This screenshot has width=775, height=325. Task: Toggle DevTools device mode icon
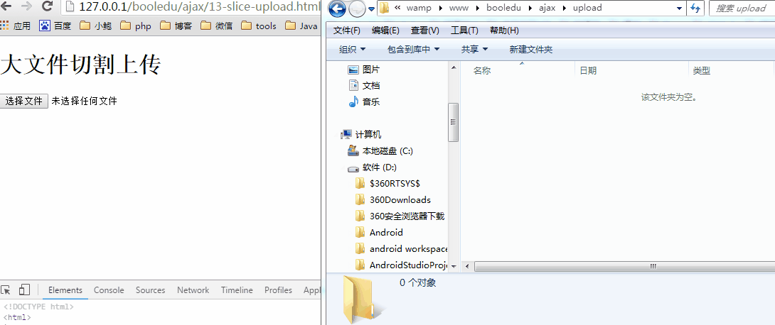point(24,290)
